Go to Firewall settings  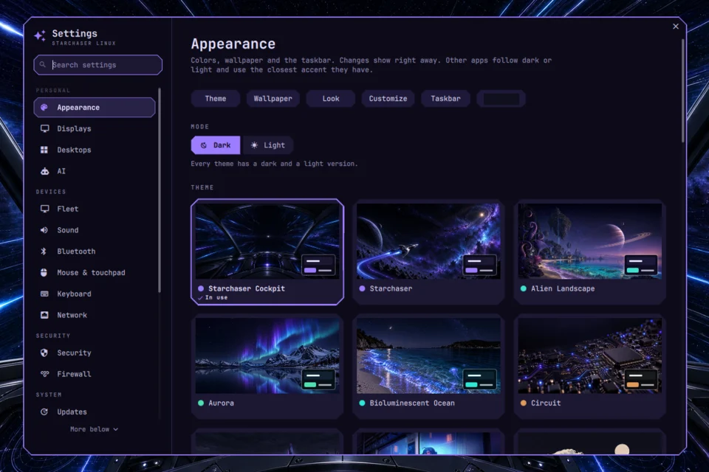pyautogui.click(x=95, y=374)
